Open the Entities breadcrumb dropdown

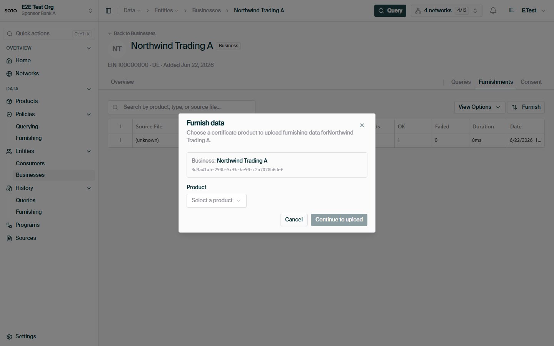click(166, 11)
